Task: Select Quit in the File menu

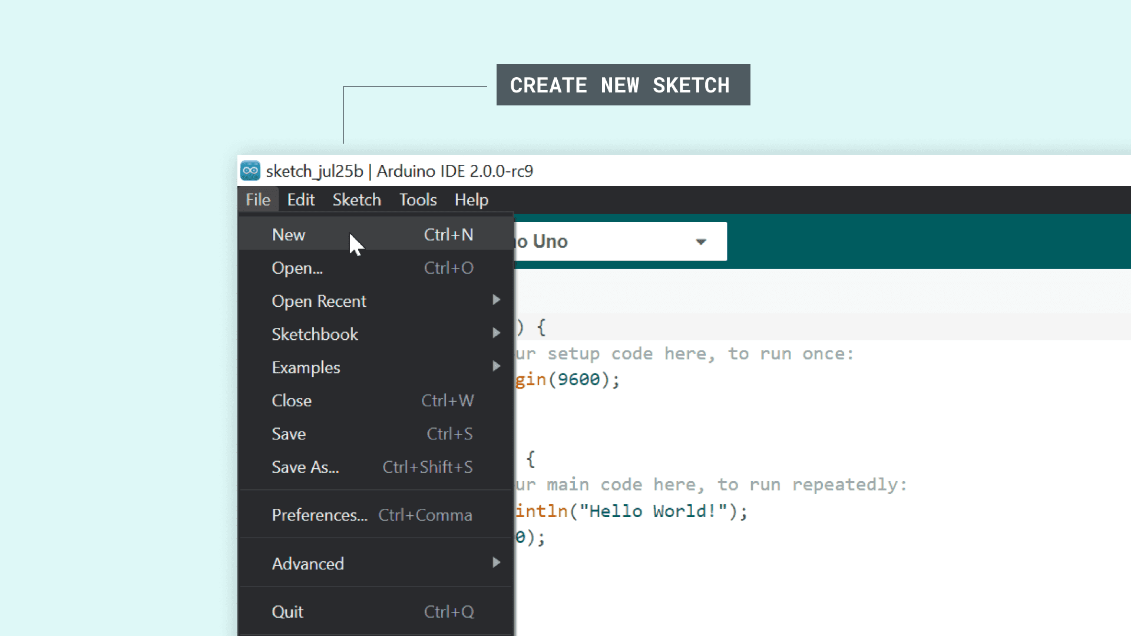Action: click(287, 612)
